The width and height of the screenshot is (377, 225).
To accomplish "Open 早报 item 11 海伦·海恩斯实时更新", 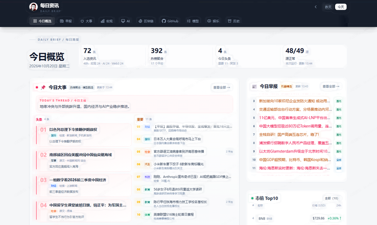I will tap(296, 168).
